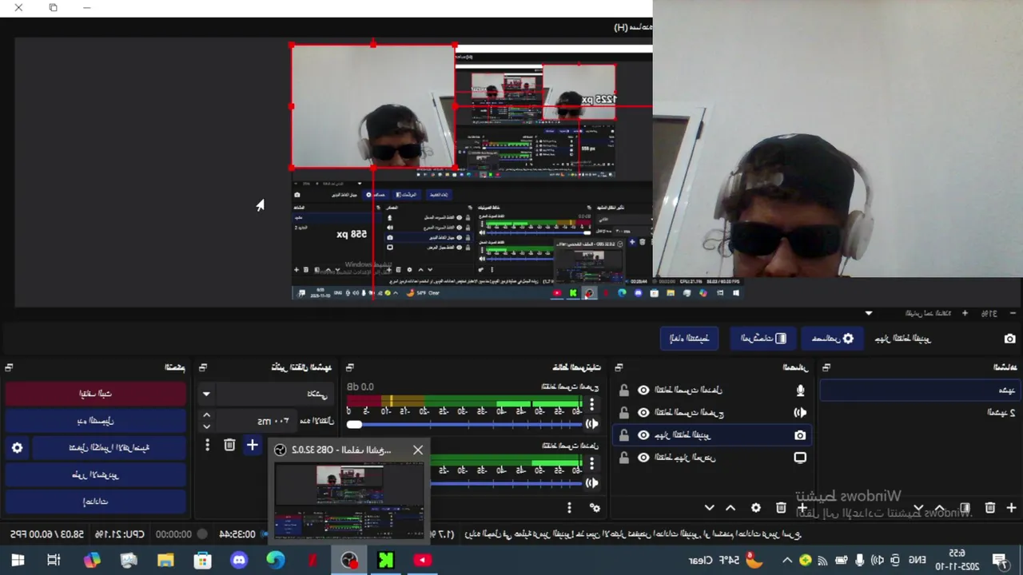Select scene 2 in Scenes list
Screen dimensions: 1023x575
(x=921, y=412)
